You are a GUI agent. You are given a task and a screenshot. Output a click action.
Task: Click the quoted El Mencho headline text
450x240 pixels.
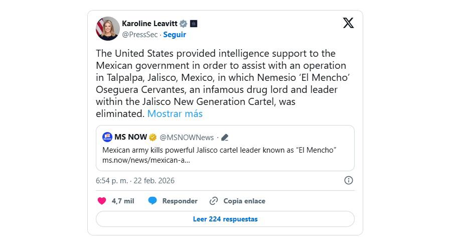pos(219,150)
